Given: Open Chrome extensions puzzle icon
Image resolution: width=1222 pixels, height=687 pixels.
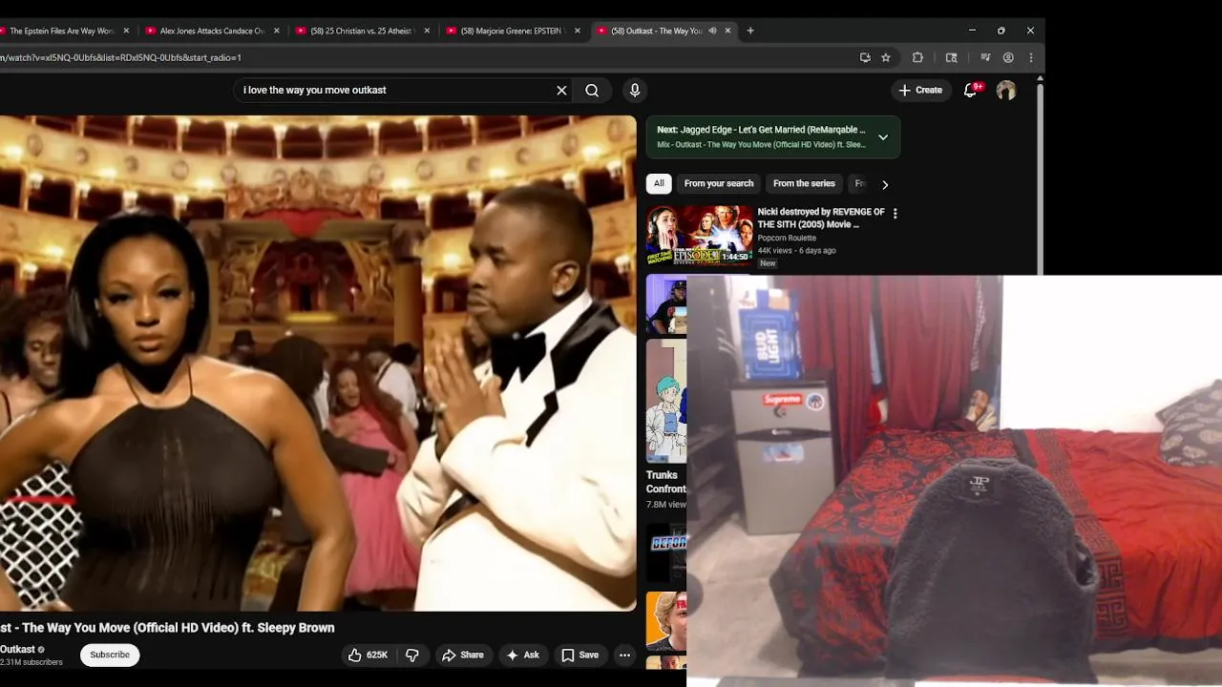Looking at the screenshot, I should 917,57.
